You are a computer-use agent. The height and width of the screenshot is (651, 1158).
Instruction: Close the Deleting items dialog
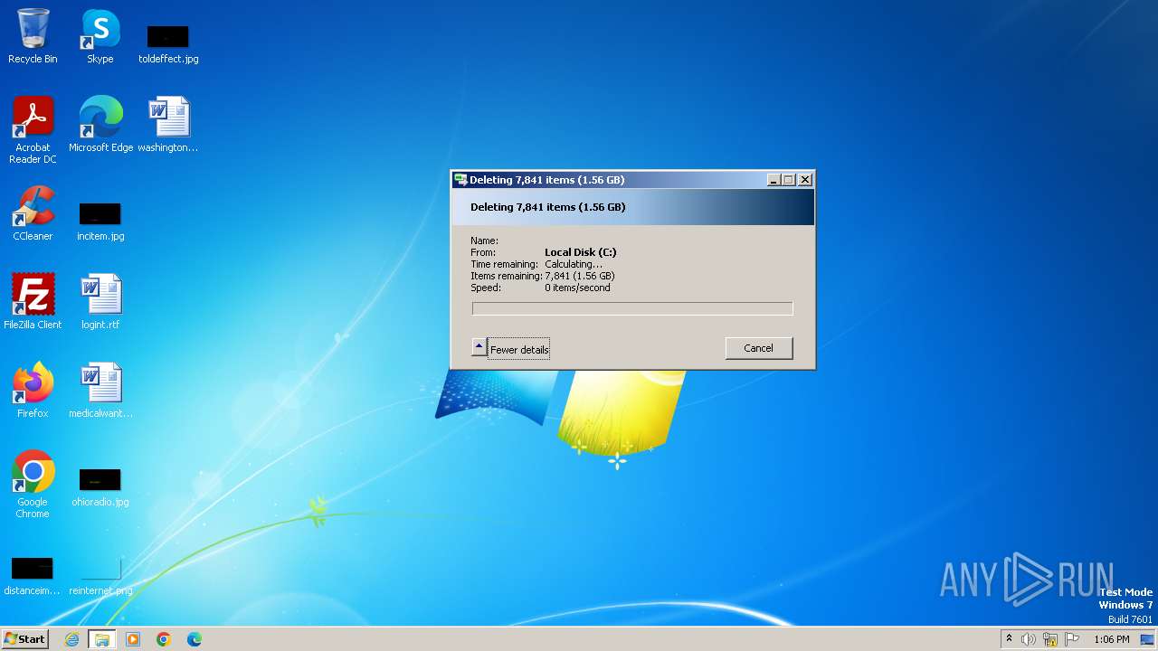pyautogui.click(x=805, y=180)
